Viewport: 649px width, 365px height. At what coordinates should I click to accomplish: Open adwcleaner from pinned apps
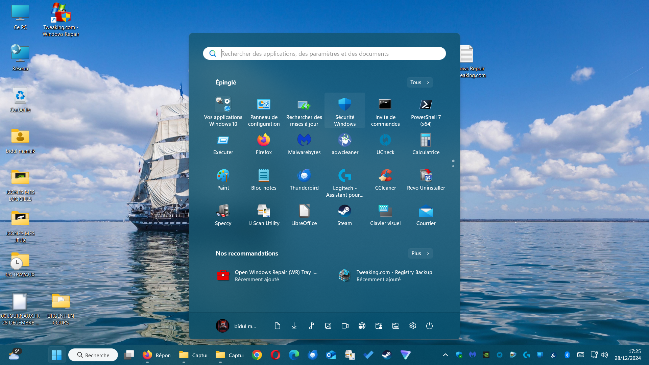tap(345, 144)
